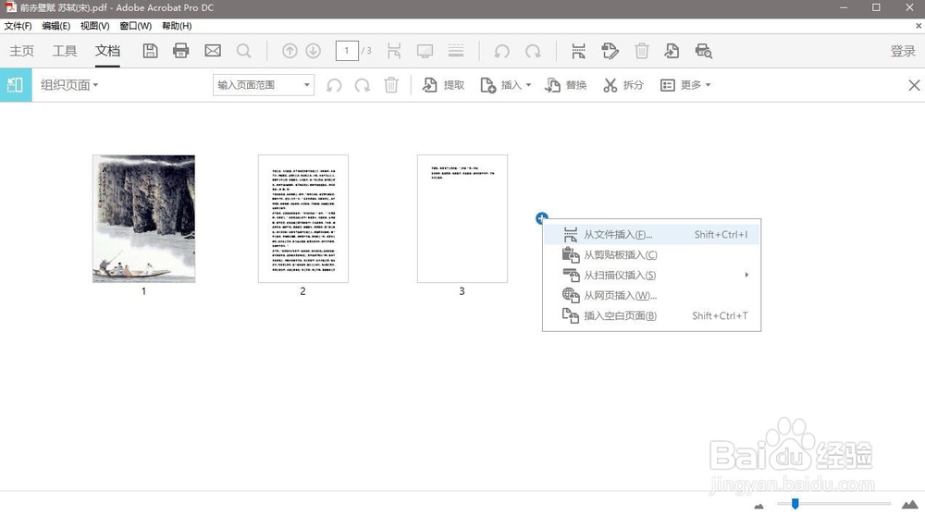Image resolution: width=925 pixels, height=516 pixels.
Task: Open the 输入页面范围 combo box
Action: (x=263, y=85)
